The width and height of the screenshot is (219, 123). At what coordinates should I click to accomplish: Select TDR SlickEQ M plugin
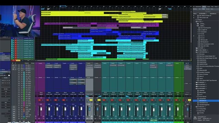[204, 42]
